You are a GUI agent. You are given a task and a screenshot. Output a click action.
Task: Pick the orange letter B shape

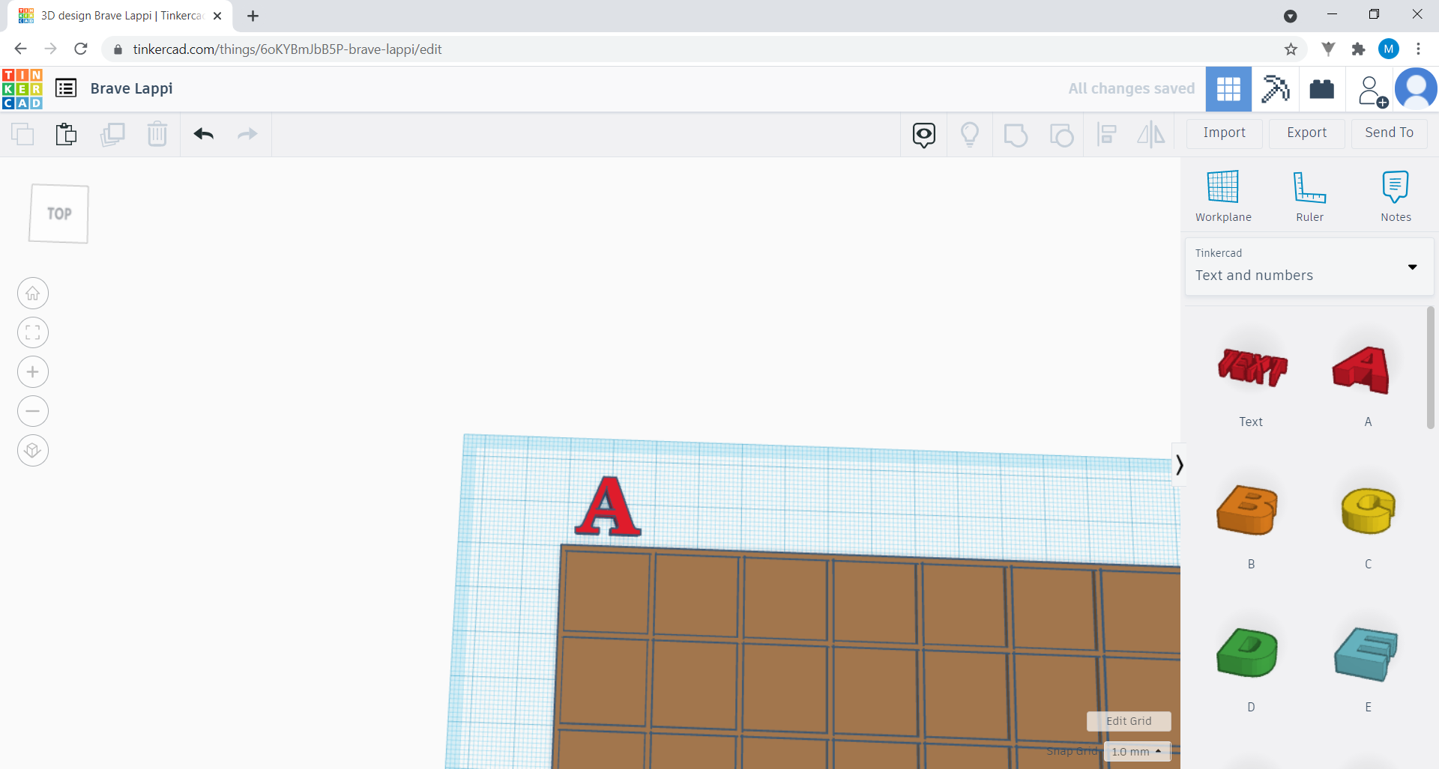point(1247,510)
